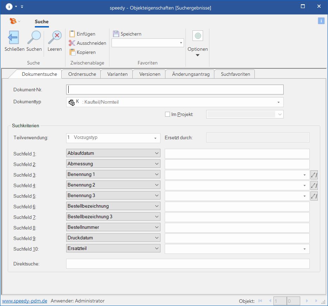This screenshot has width=328, height=306.
Task: Click the Schließen back-arrow icon
Action: point(14,37)
